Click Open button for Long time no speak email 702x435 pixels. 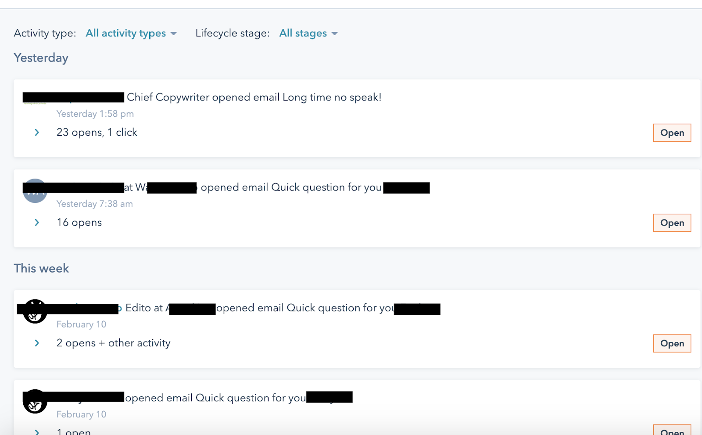pyautogui.click(x=672, y=133)
